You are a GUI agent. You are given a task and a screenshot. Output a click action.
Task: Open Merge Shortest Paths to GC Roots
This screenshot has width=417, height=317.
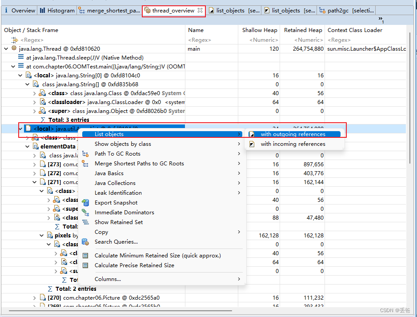tap(162, 164)
